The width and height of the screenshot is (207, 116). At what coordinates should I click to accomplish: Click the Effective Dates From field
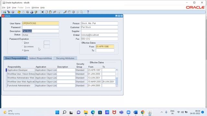click(105, 46)
